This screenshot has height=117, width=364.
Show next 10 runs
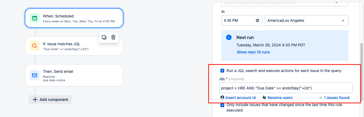tap(253, 52)
